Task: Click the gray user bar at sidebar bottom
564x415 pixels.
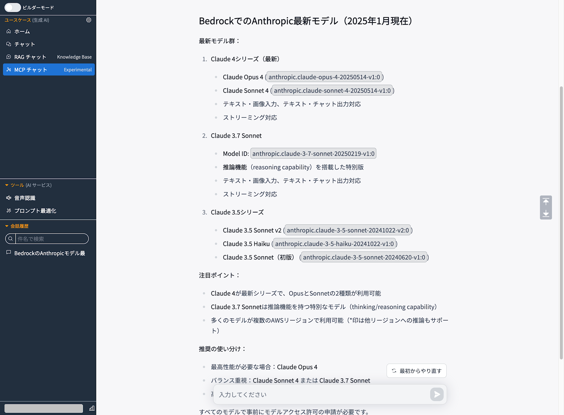Action: point(44,408)
